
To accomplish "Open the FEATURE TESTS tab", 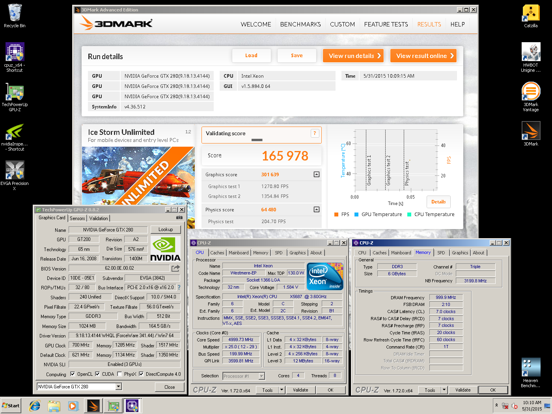I will 386,24.
